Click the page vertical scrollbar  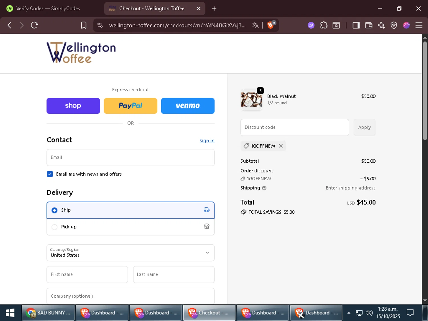pos(425,91)
